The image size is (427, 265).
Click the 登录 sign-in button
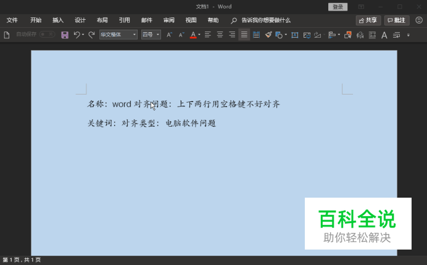338,7
